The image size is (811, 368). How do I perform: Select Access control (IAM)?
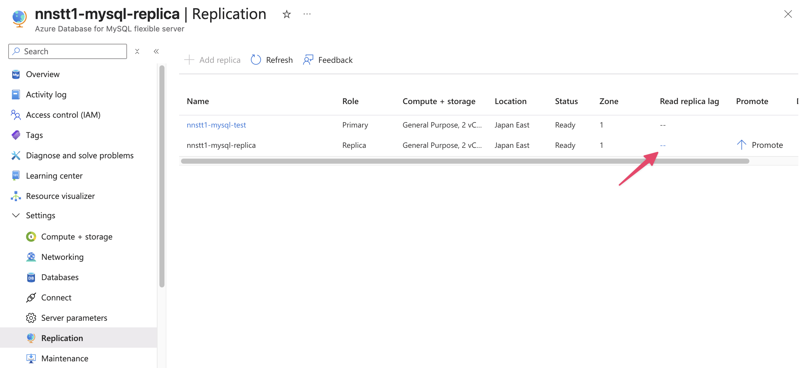tap(63, 115)
